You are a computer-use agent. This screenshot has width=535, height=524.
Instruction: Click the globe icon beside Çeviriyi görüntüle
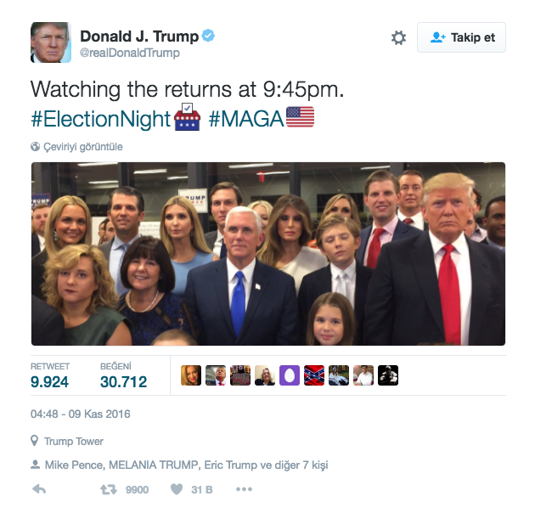pyautogui.click(x=35, y=147)
